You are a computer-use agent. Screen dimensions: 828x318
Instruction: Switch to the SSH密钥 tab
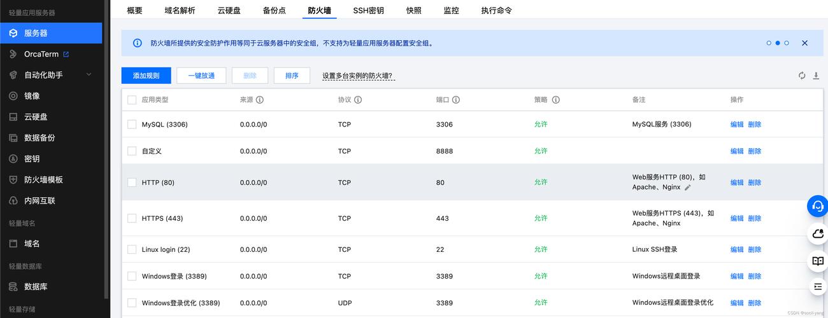click(x=368, y=10)
